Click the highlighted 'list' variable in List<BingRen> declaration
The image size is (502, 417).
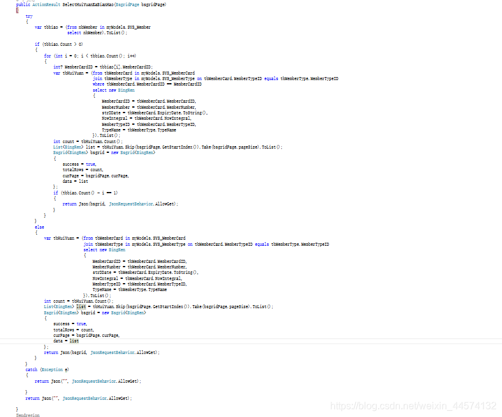point(81,306)
